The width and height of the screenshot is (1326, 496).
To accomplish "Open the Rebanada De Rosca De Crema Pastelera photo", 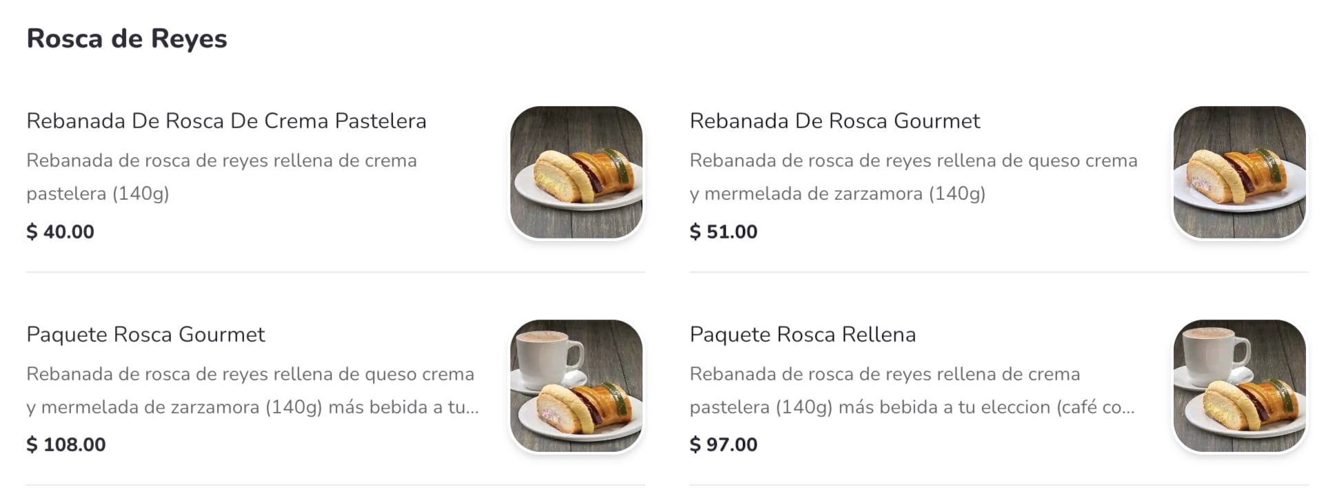I will pos(576,172).
